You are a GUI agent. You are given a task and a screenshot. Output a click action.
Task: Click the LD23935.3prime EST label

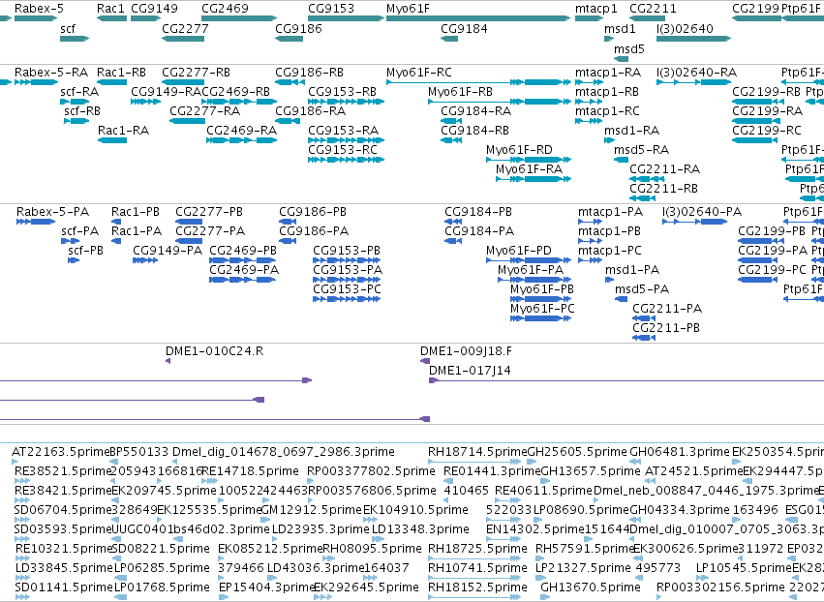(320, 529)
